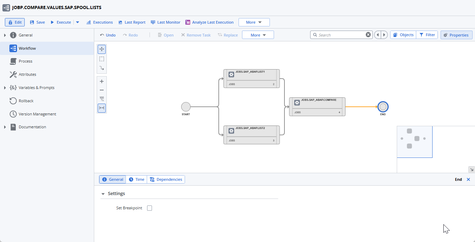The image size is (475, 242).
Task: Click the workflow minimap thumbnail
Action: (414, 142)
